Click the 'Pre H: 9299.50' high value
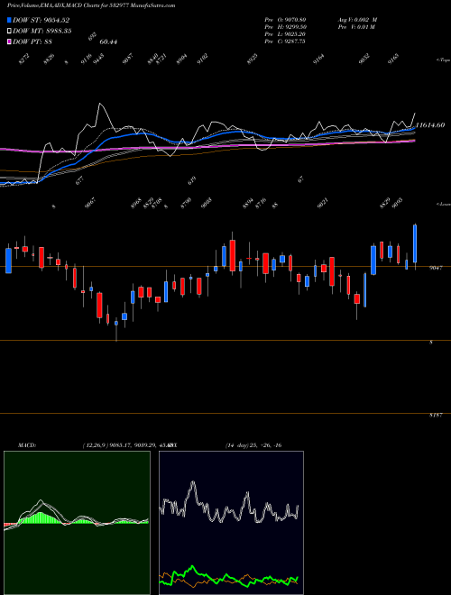 click(285, 27)
